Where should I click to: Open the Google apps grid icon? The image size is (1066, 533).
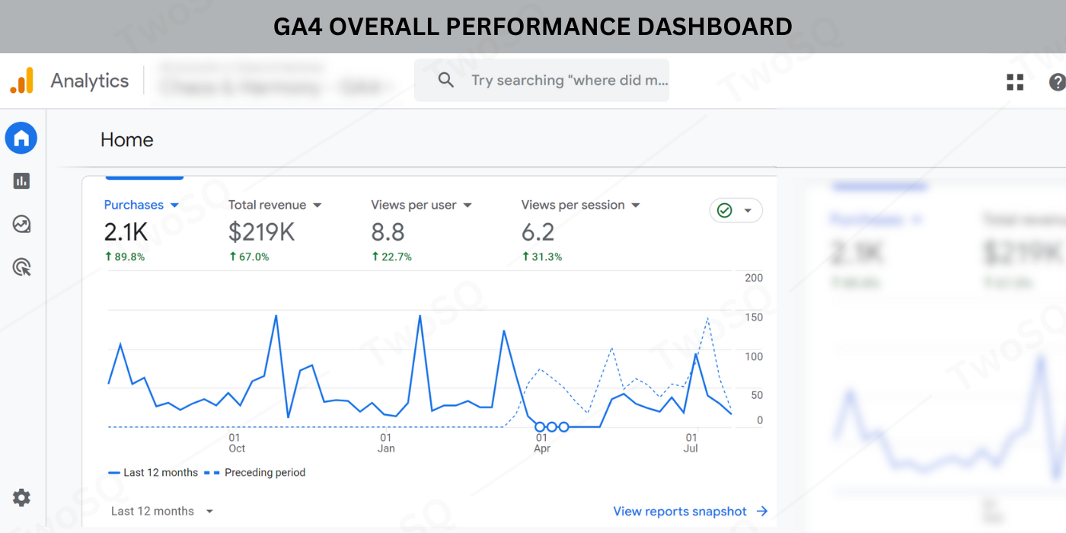1015,82
